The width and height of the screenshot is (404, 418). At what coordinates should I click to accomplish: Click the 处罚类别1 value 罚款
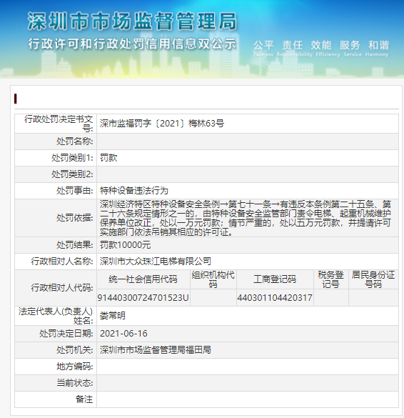pyautogui.click(x=108, y=158)
